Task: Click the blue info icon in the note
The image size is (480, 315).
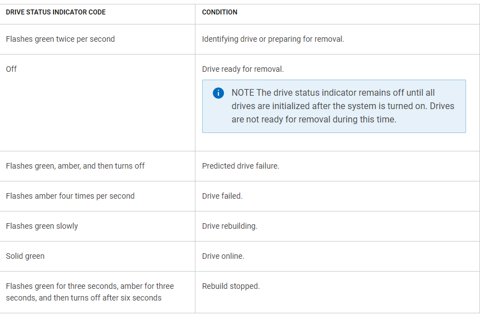Action: [219, 93]
